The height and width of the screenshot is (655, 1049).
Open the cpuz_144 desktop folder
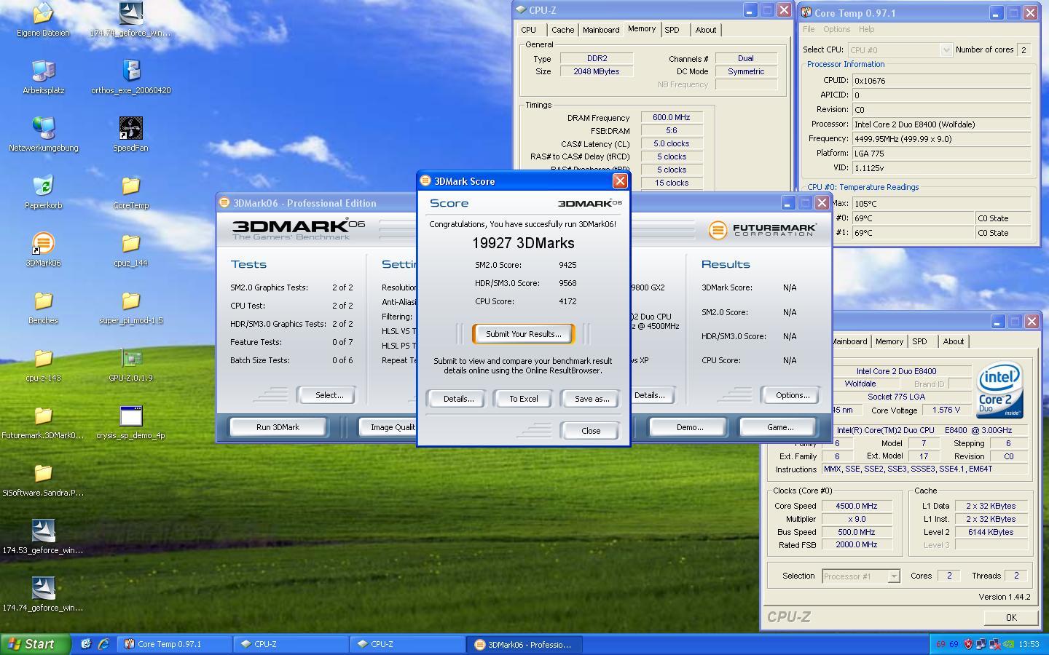coord(130,249)
